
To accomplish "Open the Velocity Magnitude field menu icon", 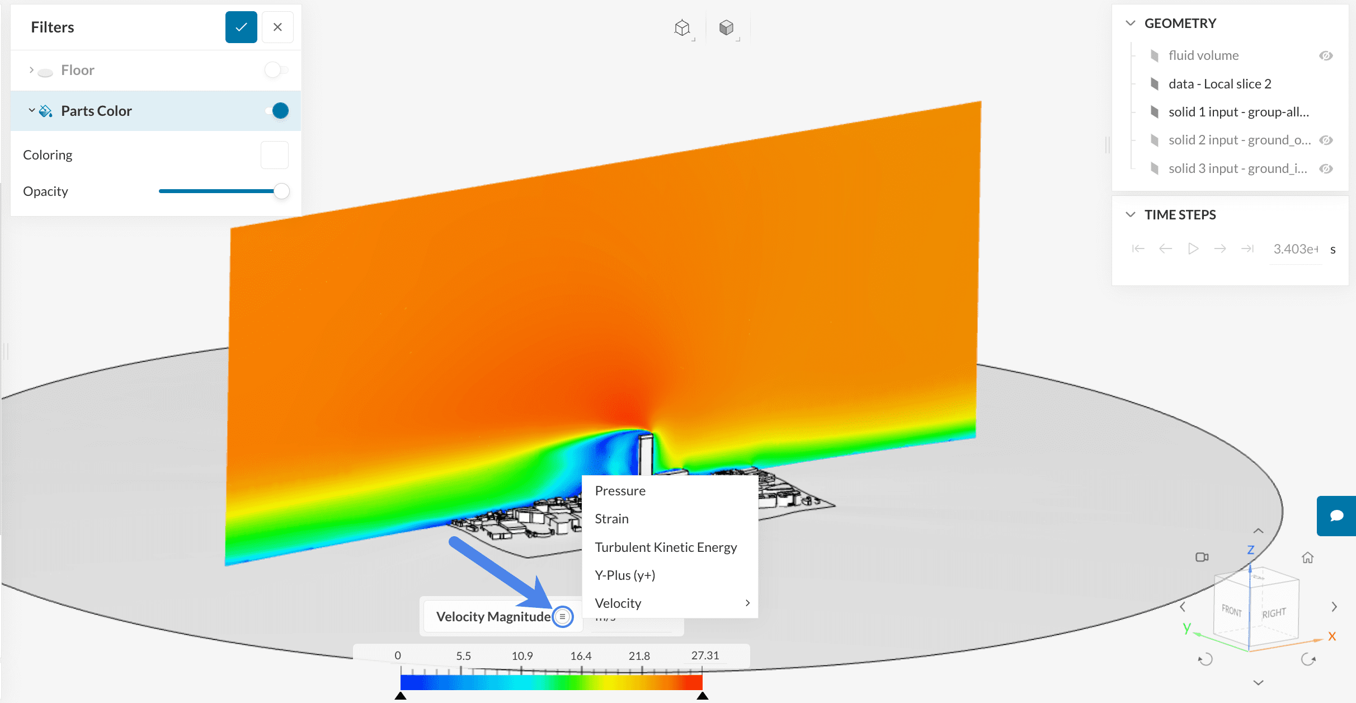I will pyautogui.click(x=562, y=616).
